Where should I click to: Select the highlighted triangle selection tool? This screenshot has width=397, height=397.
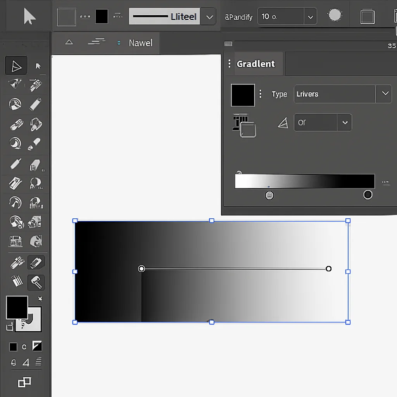point(16,66)
